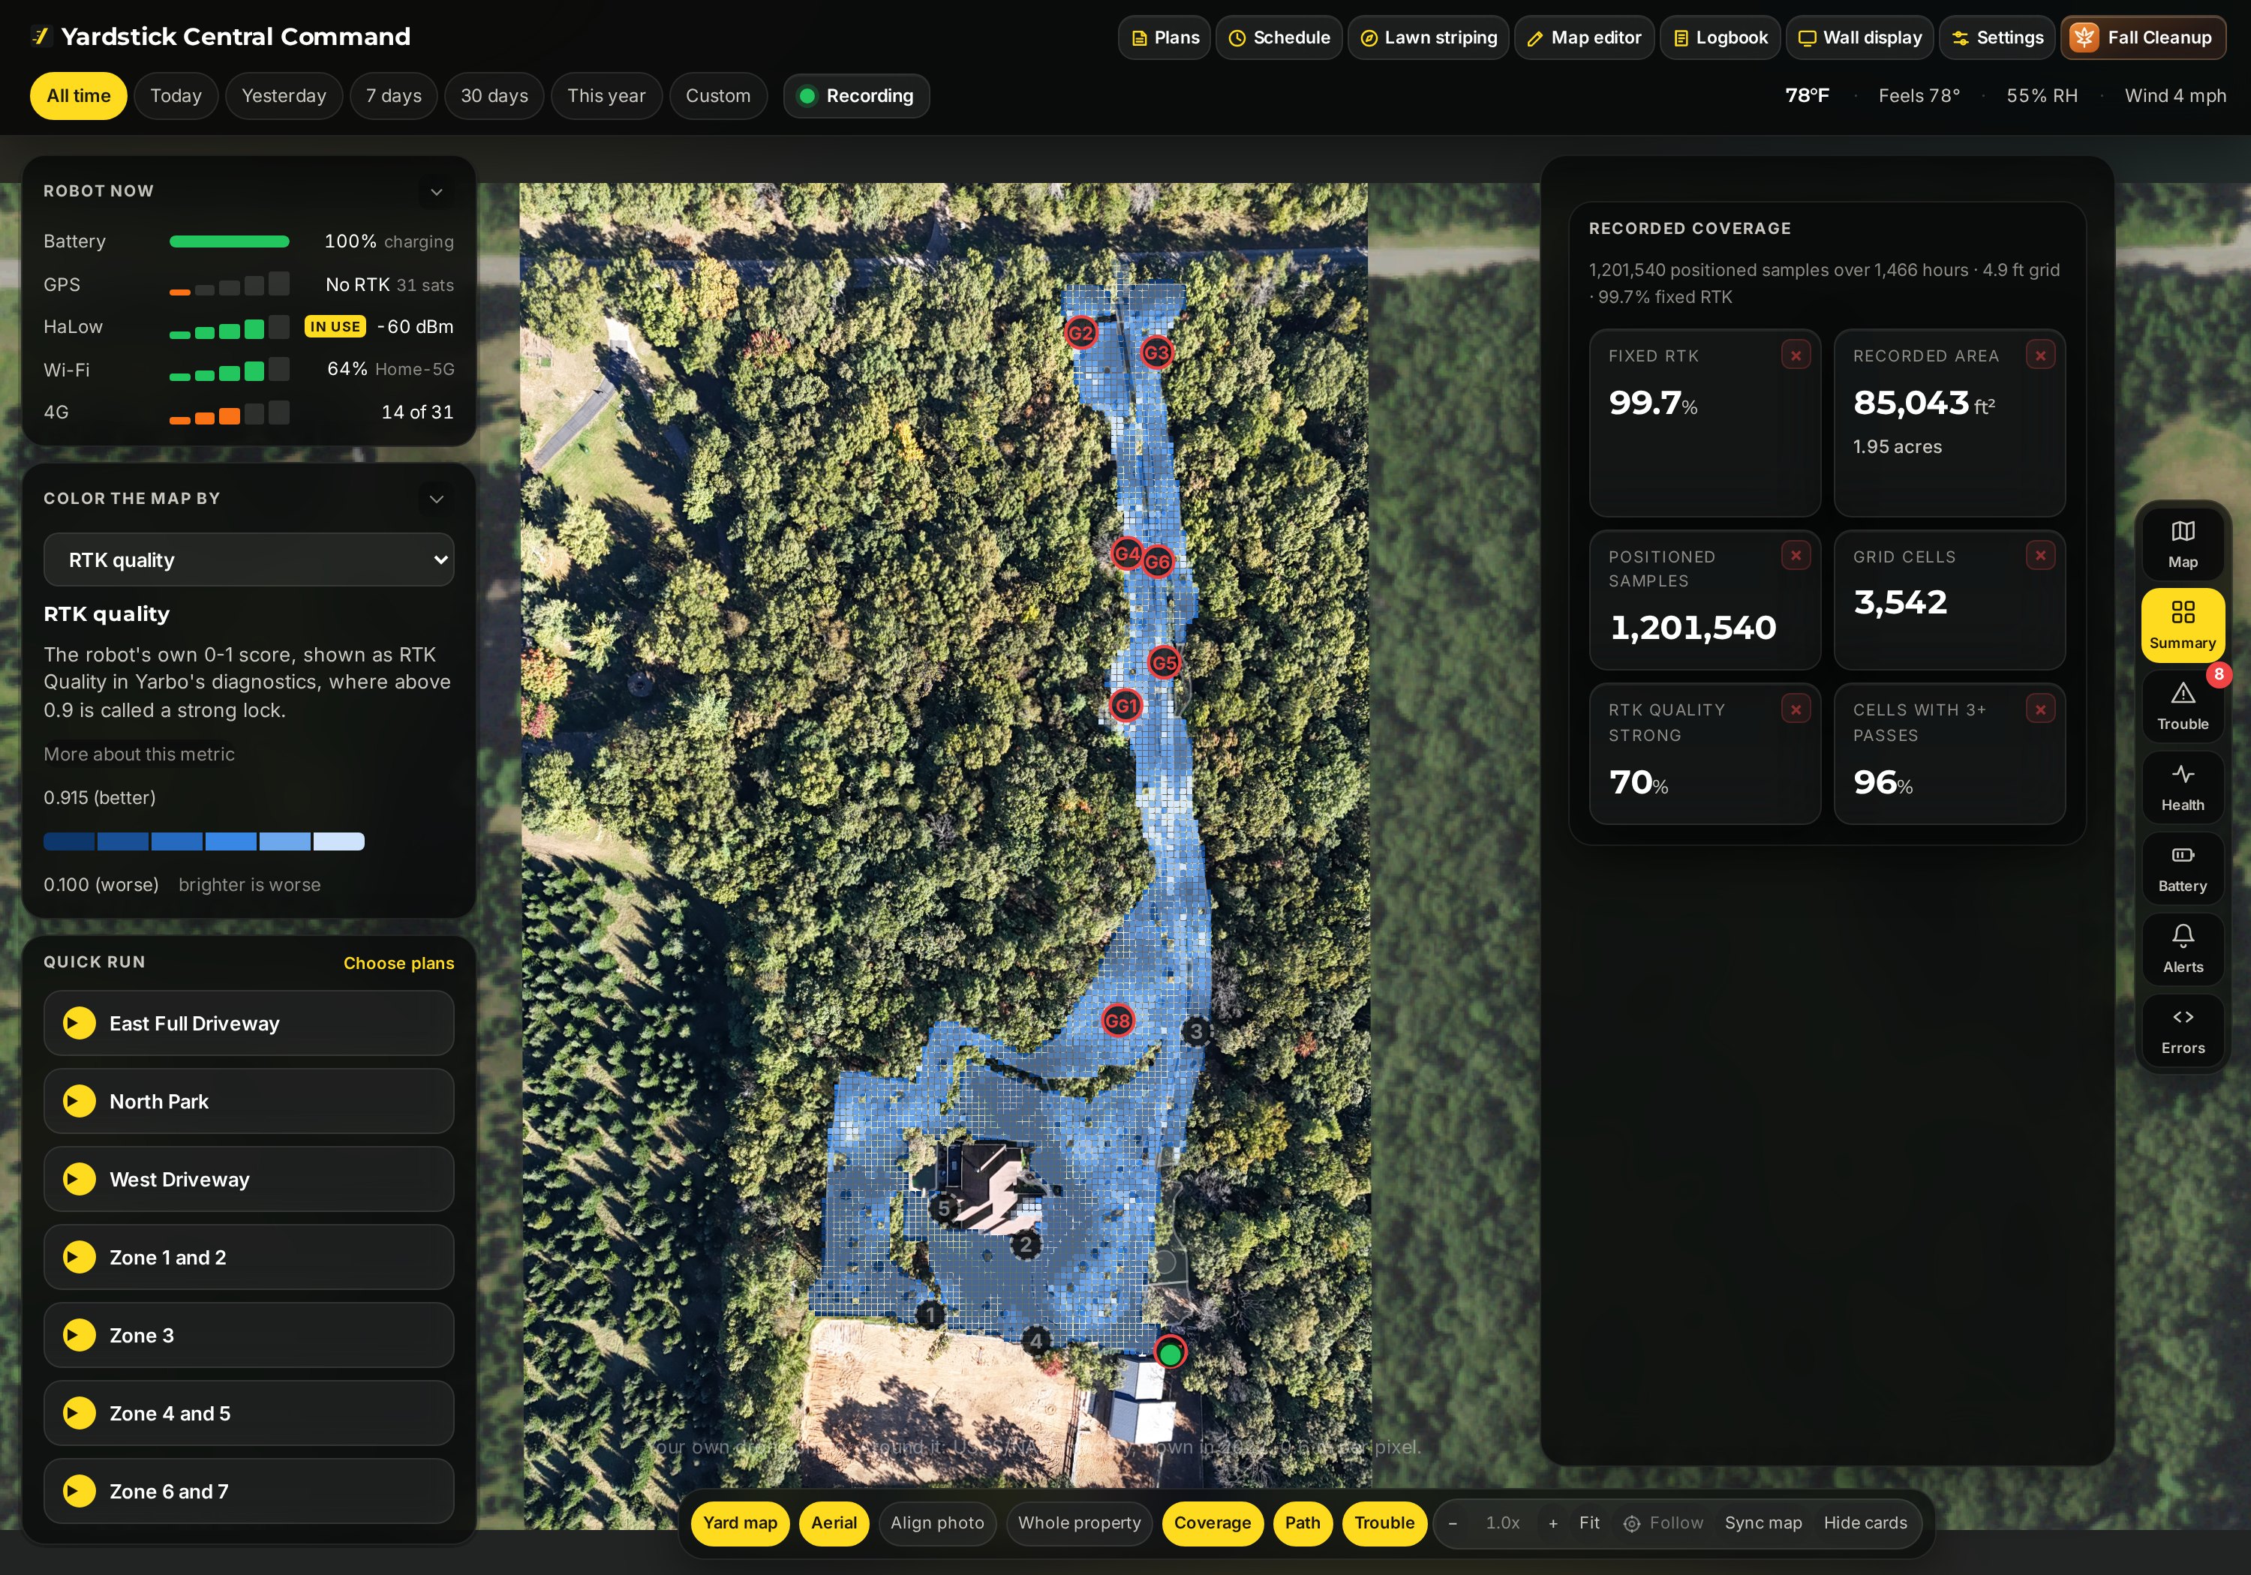
Task: Zoom in with the plus button
Action: pos(1553,1523)
